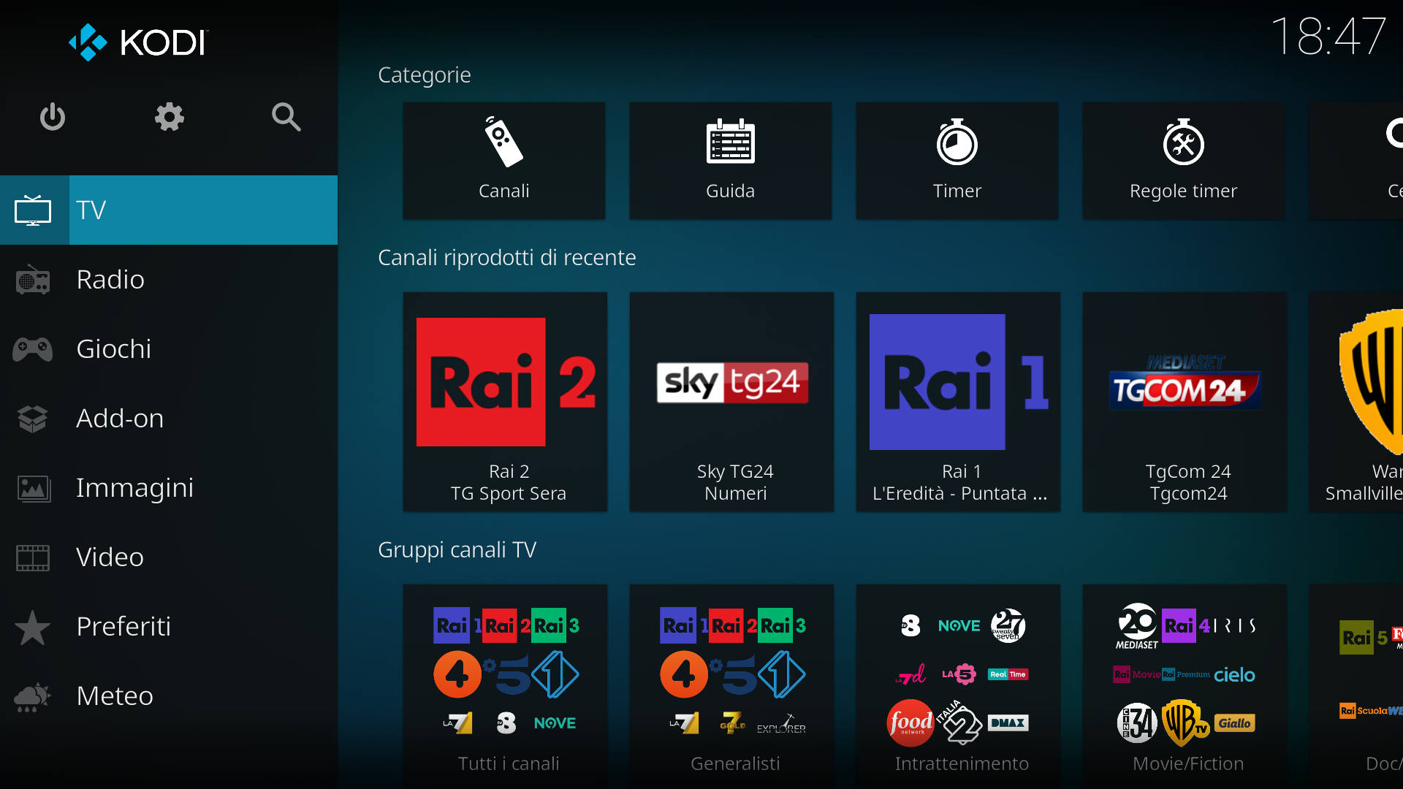
Task: Click the 'TG Sport Sera' programme text
Action: pos(509,494)
